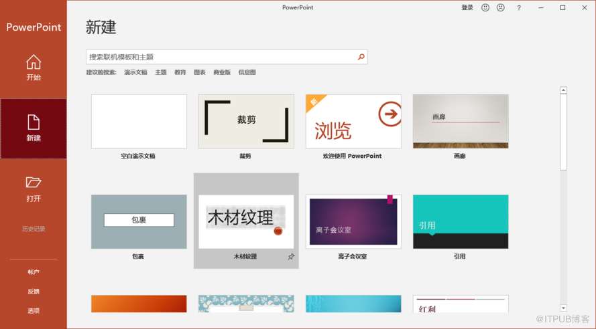Open the 选项 options menu item

pyautogui.click(x=34, y=311)
